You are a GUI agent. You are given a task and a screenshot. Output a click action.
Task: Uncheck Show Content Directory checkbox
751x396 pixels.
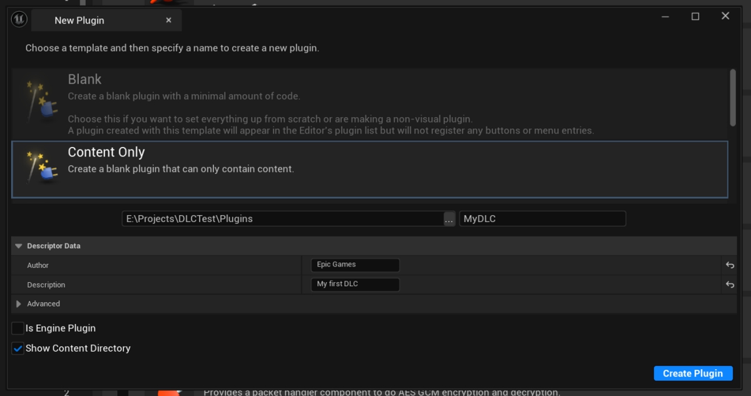[x=18, y=348]
